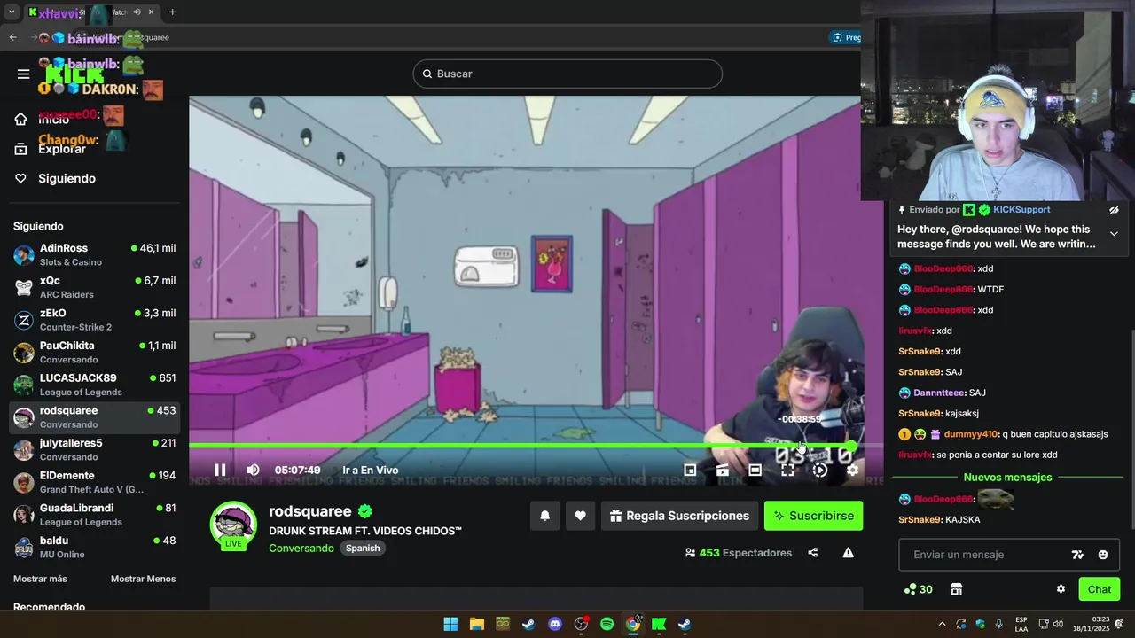Open ESP LAA language switcher

1021,624
